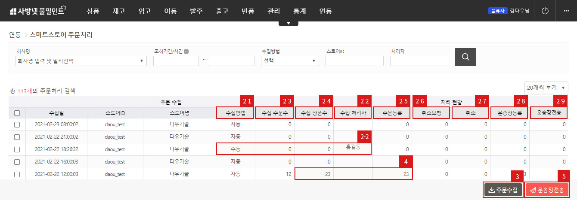Click the 운송장전송 column header
The width and height of the screenshot is (577, 200).
click(x=549, y=113)
